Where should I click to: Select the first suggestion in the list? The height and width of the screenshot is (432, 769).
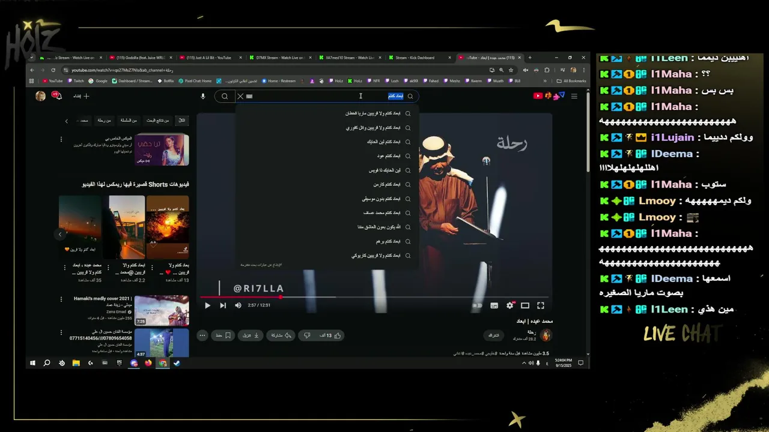coord(326,113)
